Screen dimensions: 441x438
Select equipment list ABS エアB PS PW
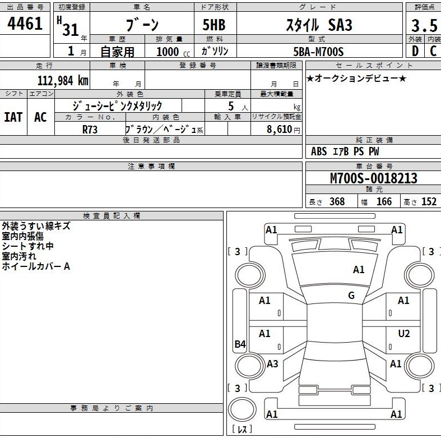coord(345,151)
